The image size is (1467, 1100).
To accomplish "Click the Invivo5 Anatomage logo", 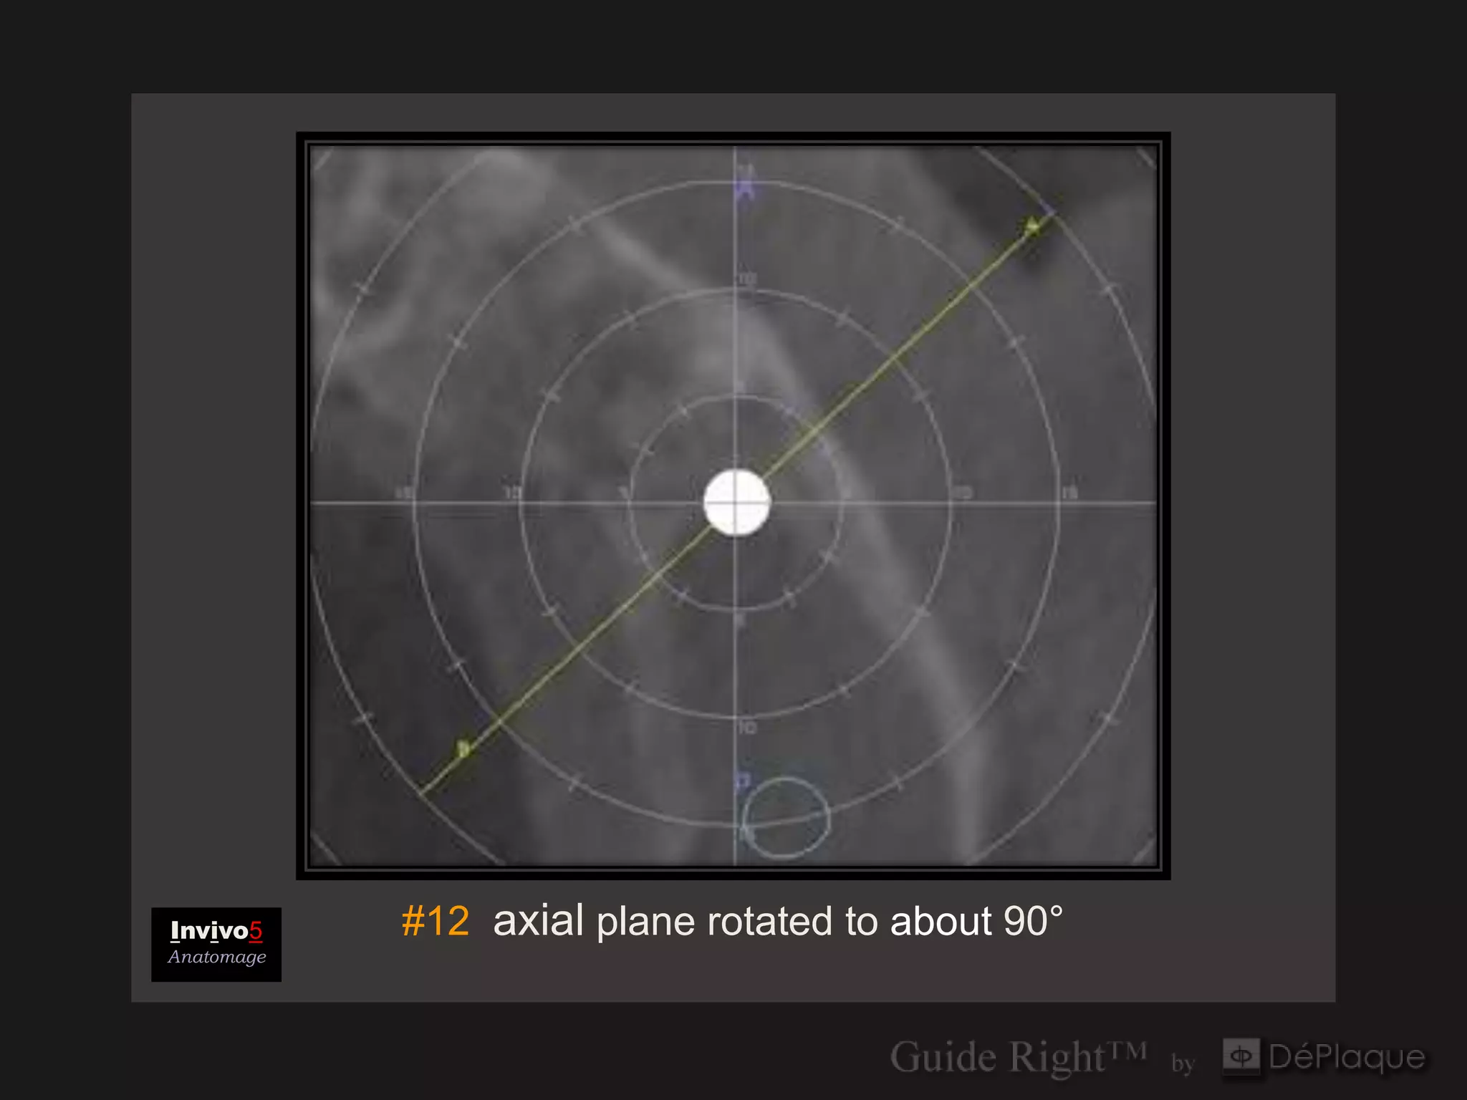I will [216, 944].
